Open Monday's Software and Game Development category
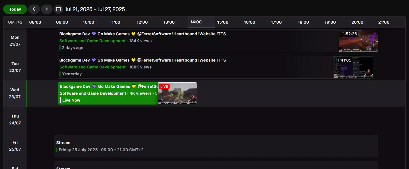This screenshot has height=169, width=409. coord(92,41)
